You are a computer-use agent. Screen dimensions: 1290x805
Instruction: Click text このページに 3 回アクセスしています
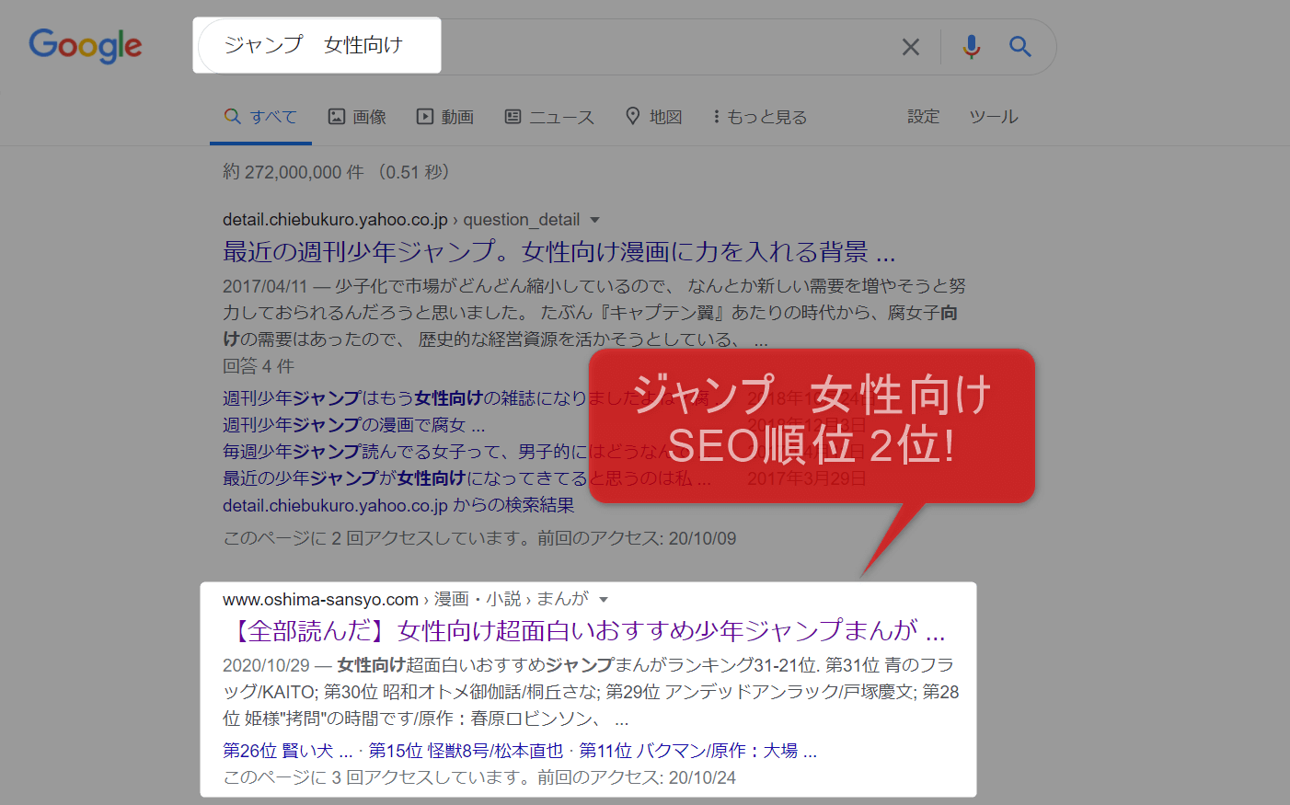pyautogui.click(x=376, y=777)
